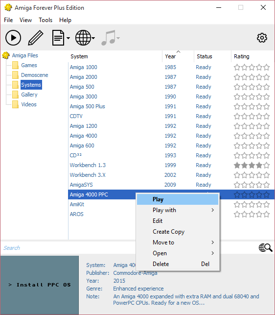Select the Gallery tree item label
275x315 pixels.
click(x=29, y=95)
